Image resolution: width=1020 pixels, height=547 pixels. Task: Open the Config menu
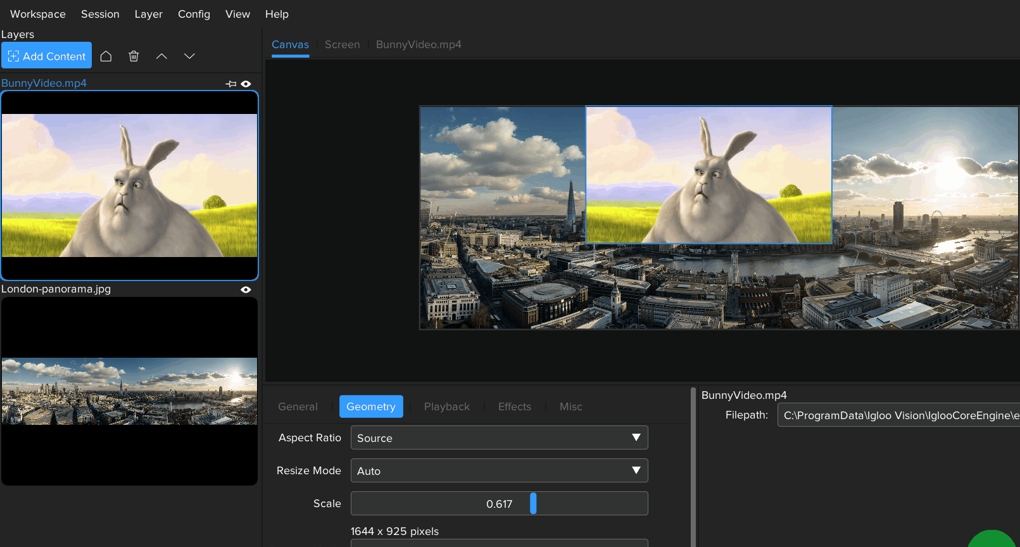coord(194,14)
